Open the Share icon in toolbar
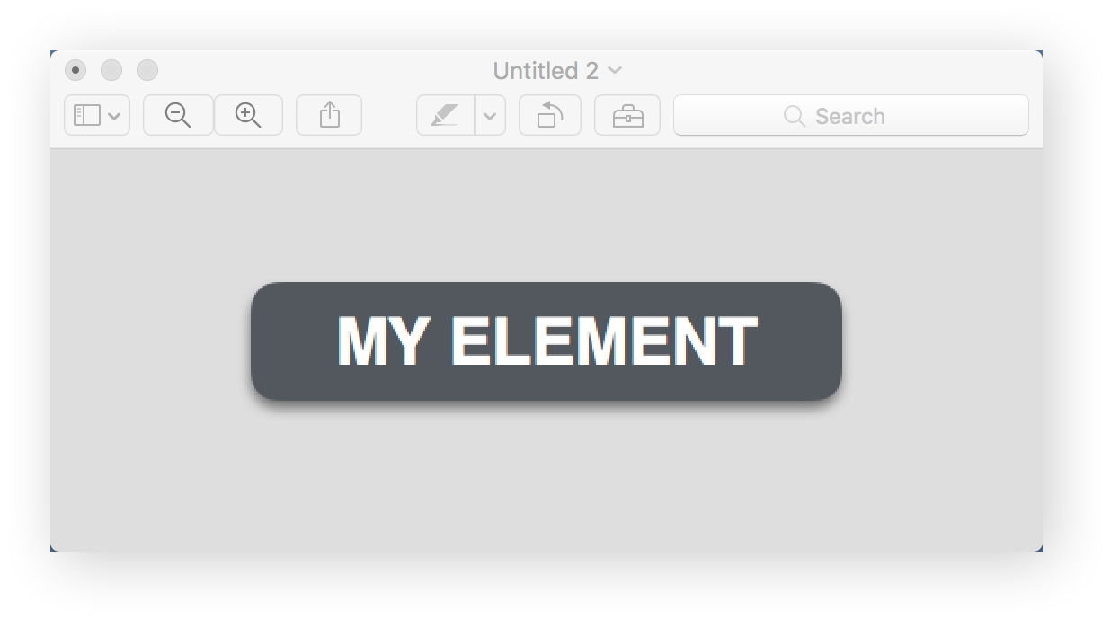This screenshot has width=1111, height=620. [329, 115]
